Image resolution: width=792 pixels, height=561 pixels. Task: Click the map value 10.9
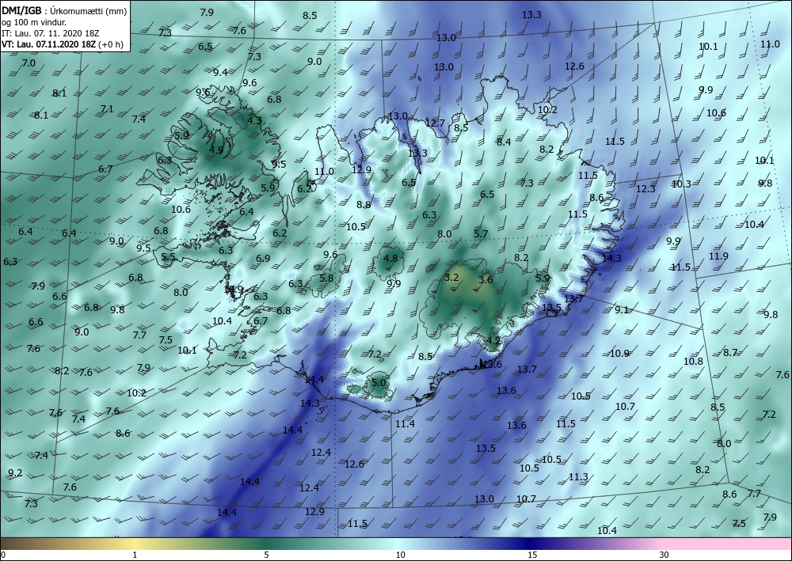pos(619,353)
